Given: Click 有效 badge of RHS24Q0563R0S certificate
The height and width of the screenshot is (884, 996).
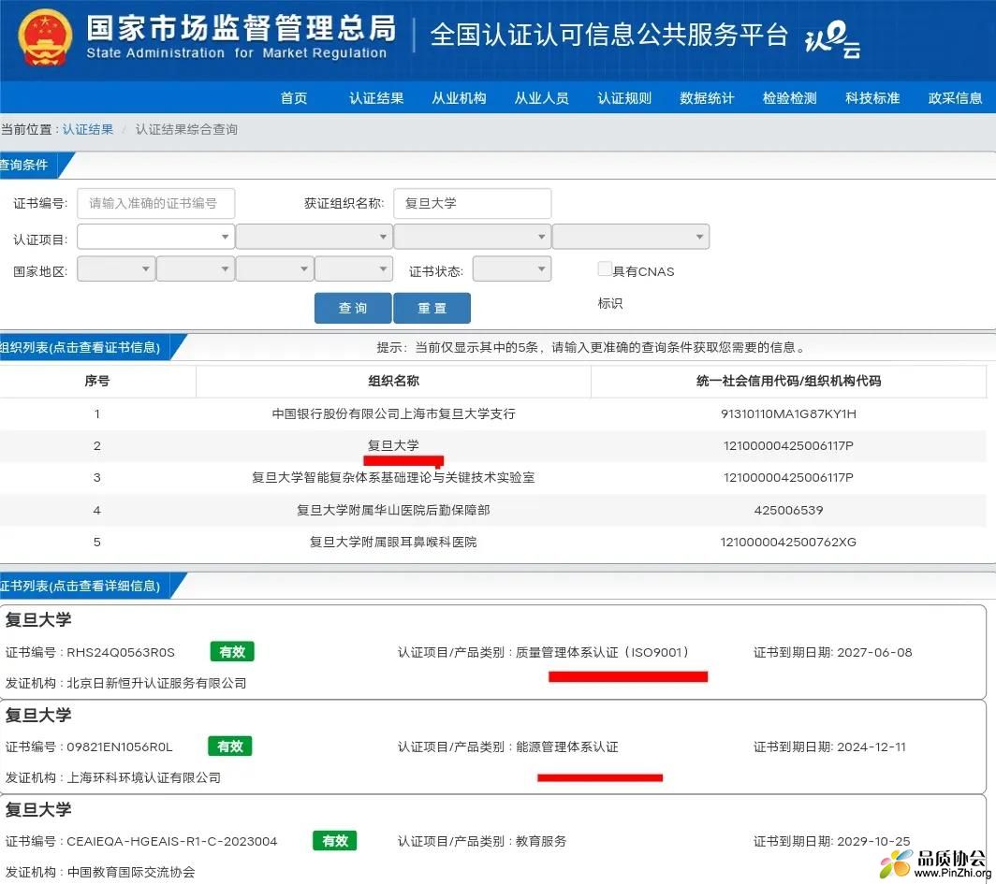Looking at the screenshot, I should coord(232,652).
